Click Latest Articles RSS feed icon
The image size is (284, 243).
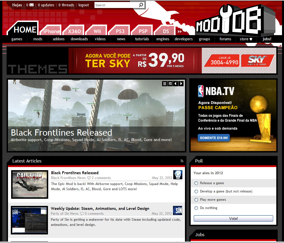182,161
